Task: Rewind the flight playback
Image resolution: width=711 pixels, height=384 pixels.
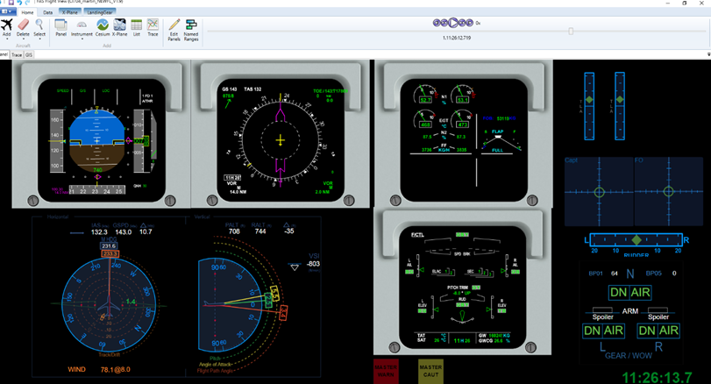Action: [444, 22]
